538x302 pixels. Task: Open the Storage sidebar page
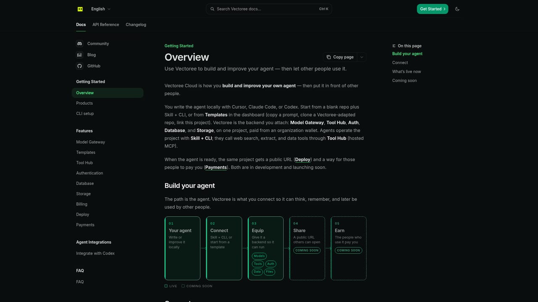click(108, 194)
